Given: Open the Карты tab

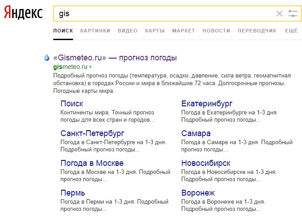Looking at the screenshot, I should [x=155, y=31].
